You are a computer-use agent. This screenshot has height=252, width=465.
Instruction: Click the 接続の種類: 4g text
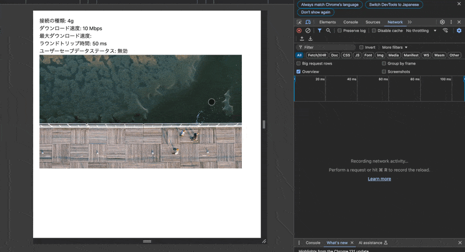[x=56, y=21]
